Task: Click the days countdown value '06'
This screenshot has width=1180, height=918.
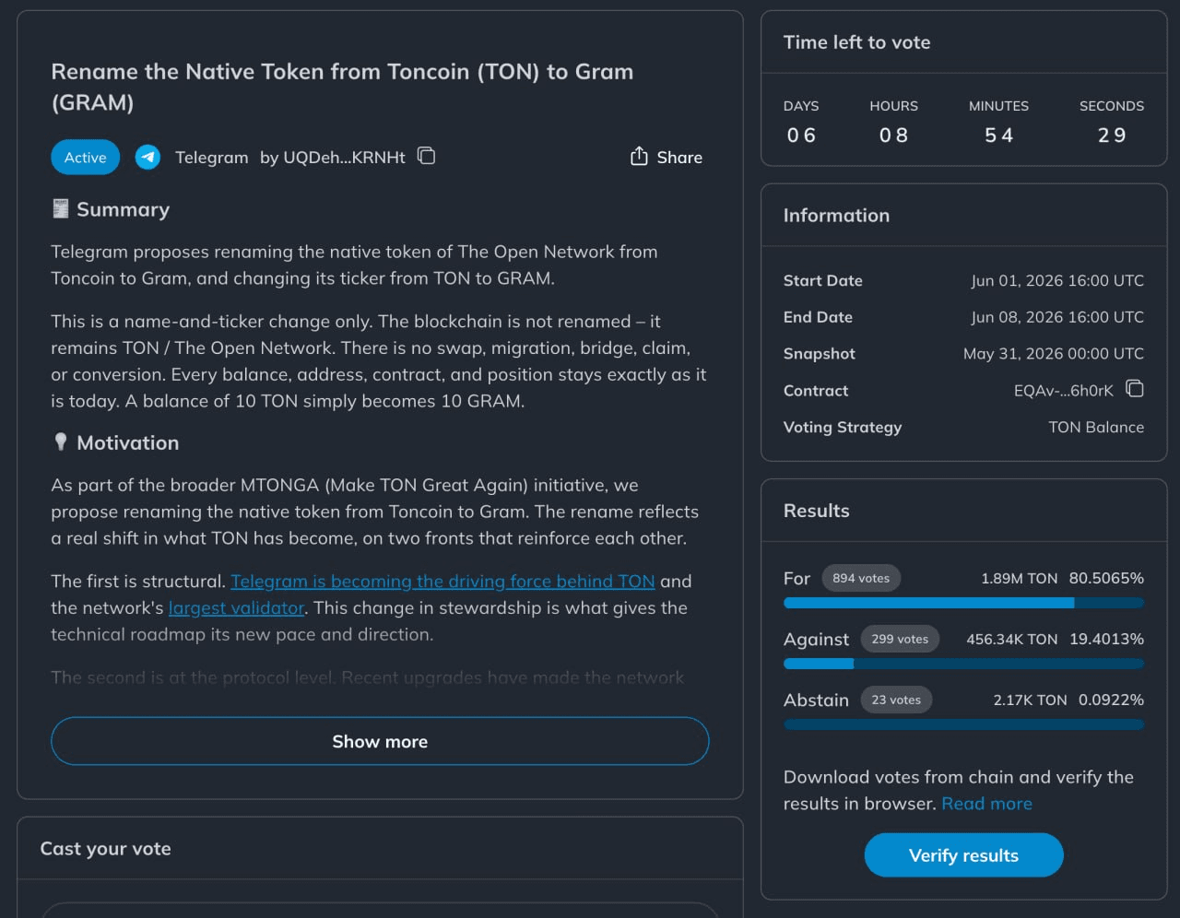Action: (801, 135)
